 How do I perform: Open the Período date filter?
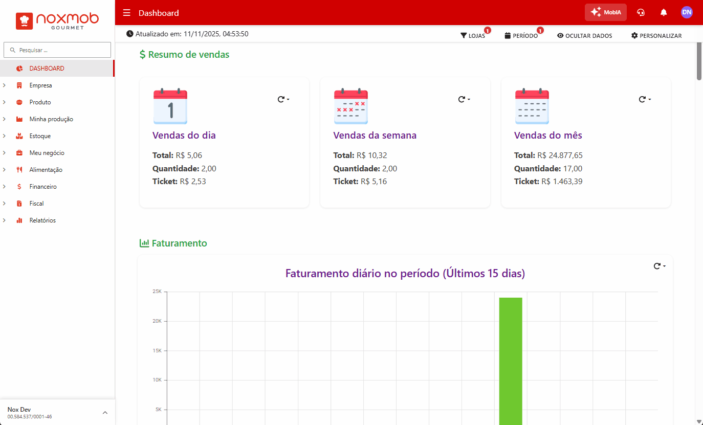521,36
